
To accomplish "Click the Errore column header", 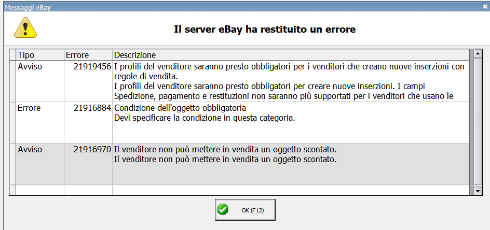I will (88, 55).
